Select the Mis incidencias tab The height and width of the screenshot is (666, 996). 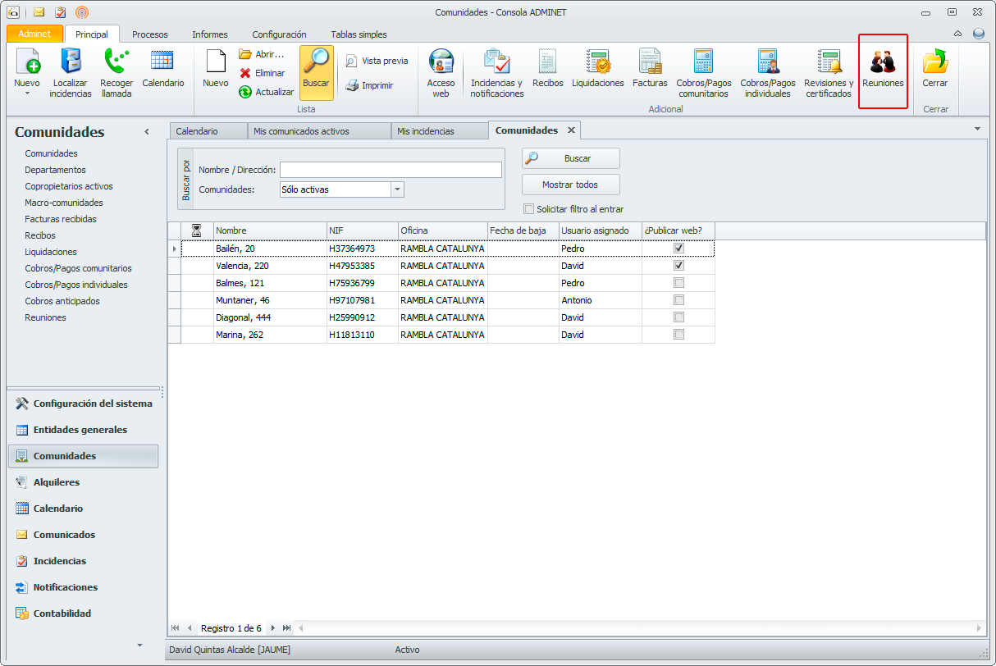point(425,131)
